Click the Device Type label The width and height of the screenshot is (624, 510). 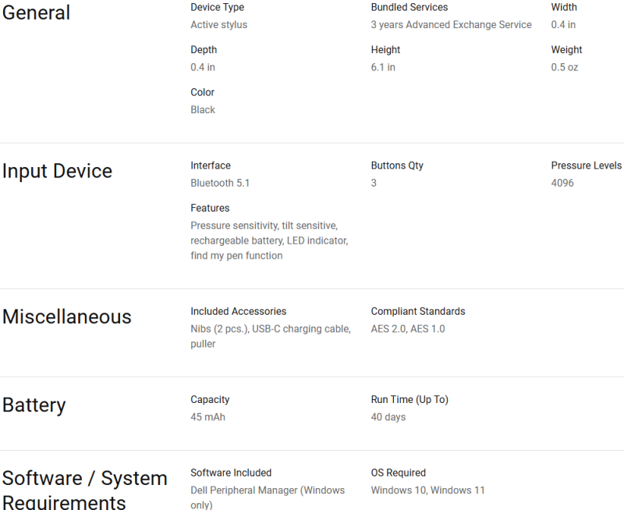click(218, 7)
